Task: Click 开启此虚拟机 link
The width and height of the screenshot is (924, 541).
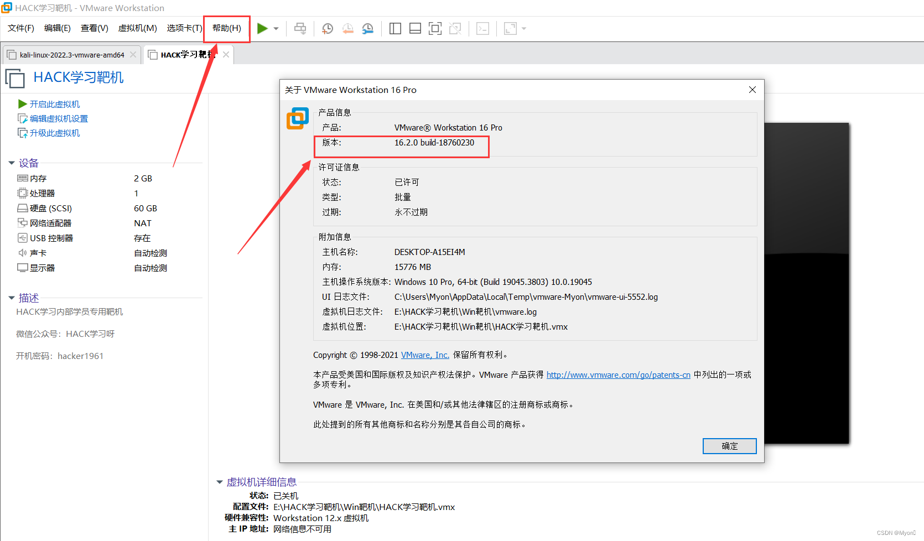Action: (x=55, y=104)
